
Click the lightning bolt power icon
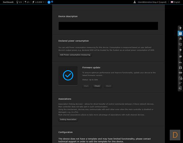click(x=33, y=2)
